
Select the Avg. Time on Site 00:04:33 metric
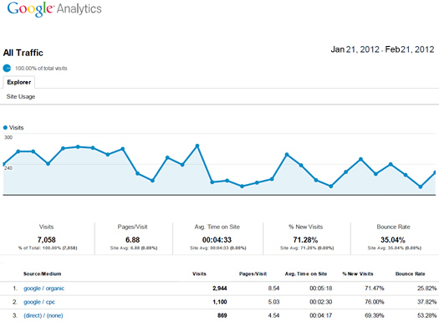[217, 238]
